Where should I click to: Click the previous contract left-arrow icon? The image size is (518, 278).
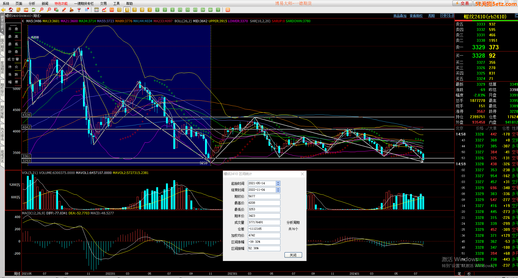click(x=442, y=15)
